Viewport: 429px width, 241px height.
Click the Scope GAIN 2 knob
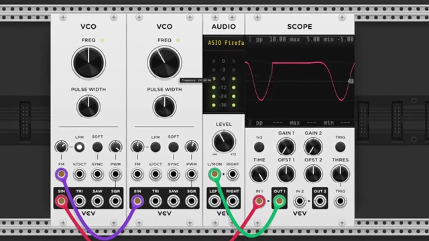[313, 147]
